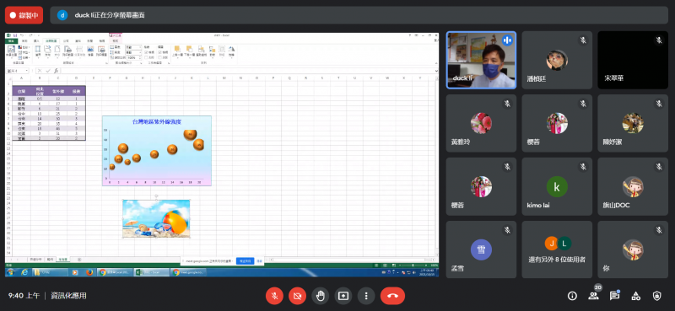Unmute the microphone in Meet
675x311 pixels.
tap(274, 296)
